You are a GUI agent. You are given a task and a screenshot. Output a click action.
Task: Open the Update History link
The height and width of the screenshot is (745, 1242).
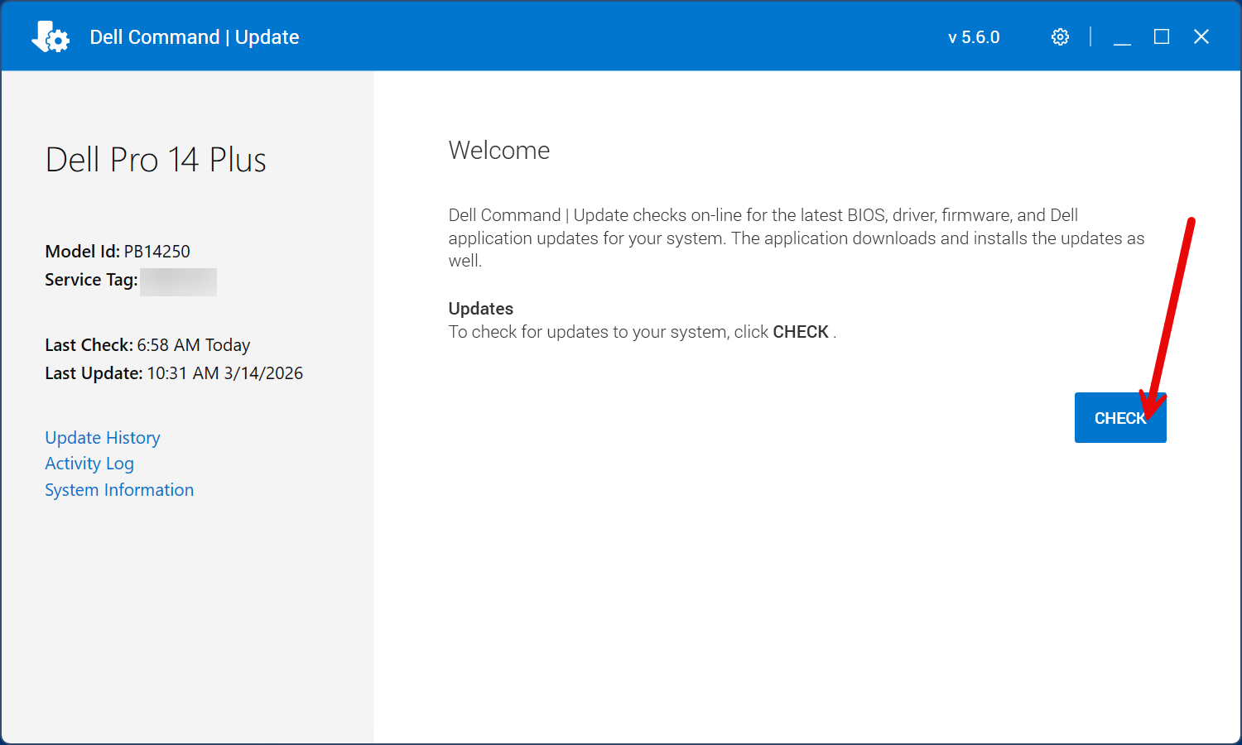[103, 438]
